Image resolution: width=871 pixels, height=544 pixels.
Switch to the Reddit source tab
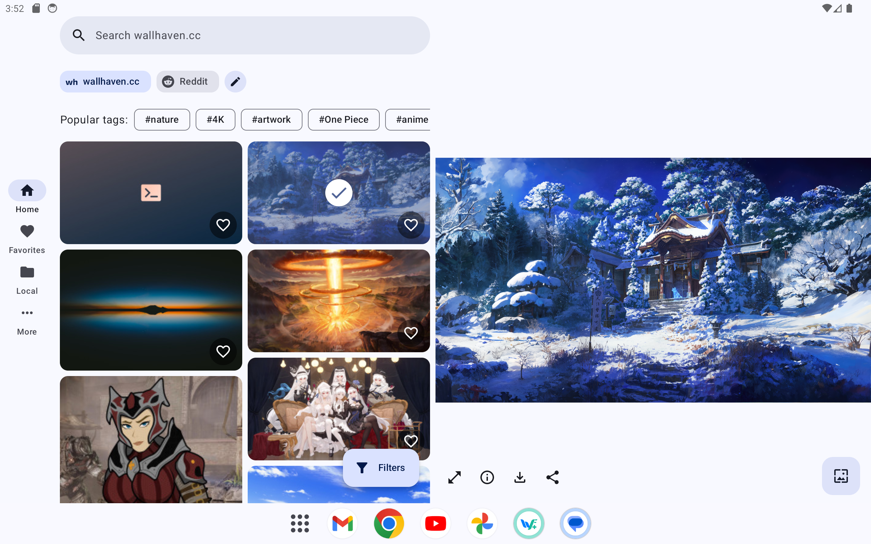tap(187, 82)
